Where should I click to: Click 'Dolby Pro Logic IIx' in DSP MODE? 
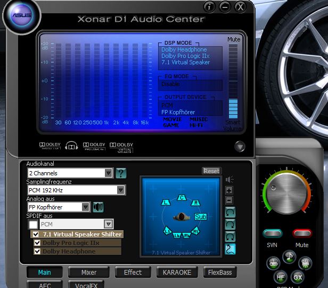(185, 56)
